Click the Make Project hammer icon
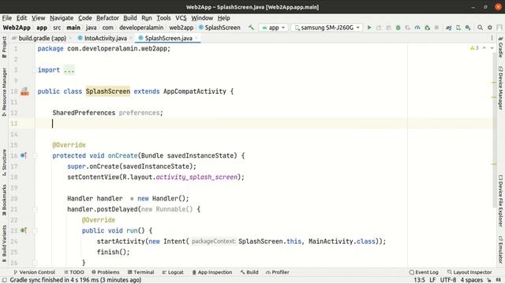 [251, 28]
